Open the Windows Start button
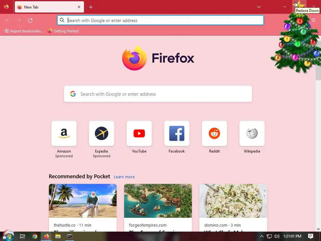The width and height of the screenshot is (321, 241). click(x=8, y=236)
